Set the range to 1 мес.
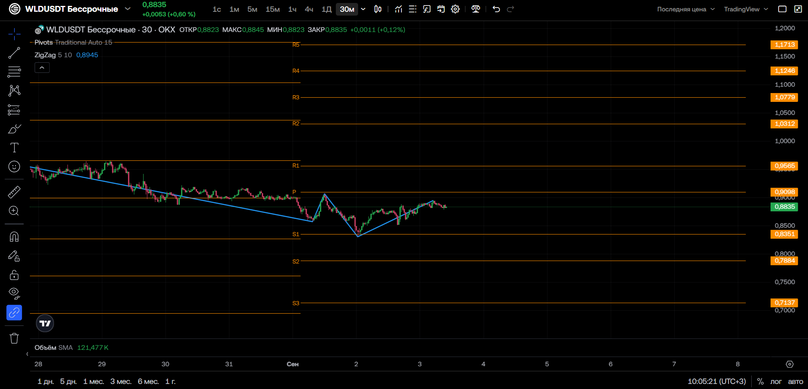 coord(93,381)
